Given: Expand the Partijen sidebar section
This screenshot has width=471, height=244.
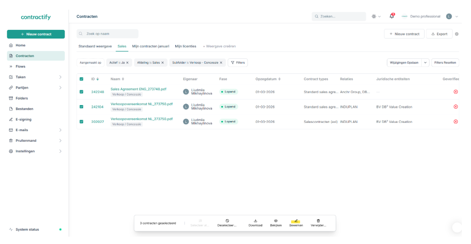Looking at the screenshot, I should tap(60, 88).
